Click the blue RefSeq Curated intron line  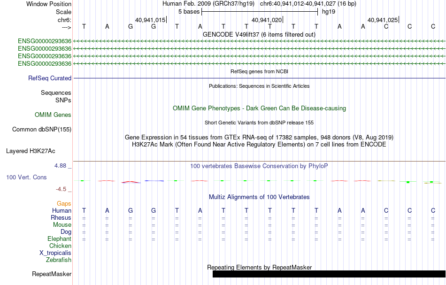coord(260,78)
